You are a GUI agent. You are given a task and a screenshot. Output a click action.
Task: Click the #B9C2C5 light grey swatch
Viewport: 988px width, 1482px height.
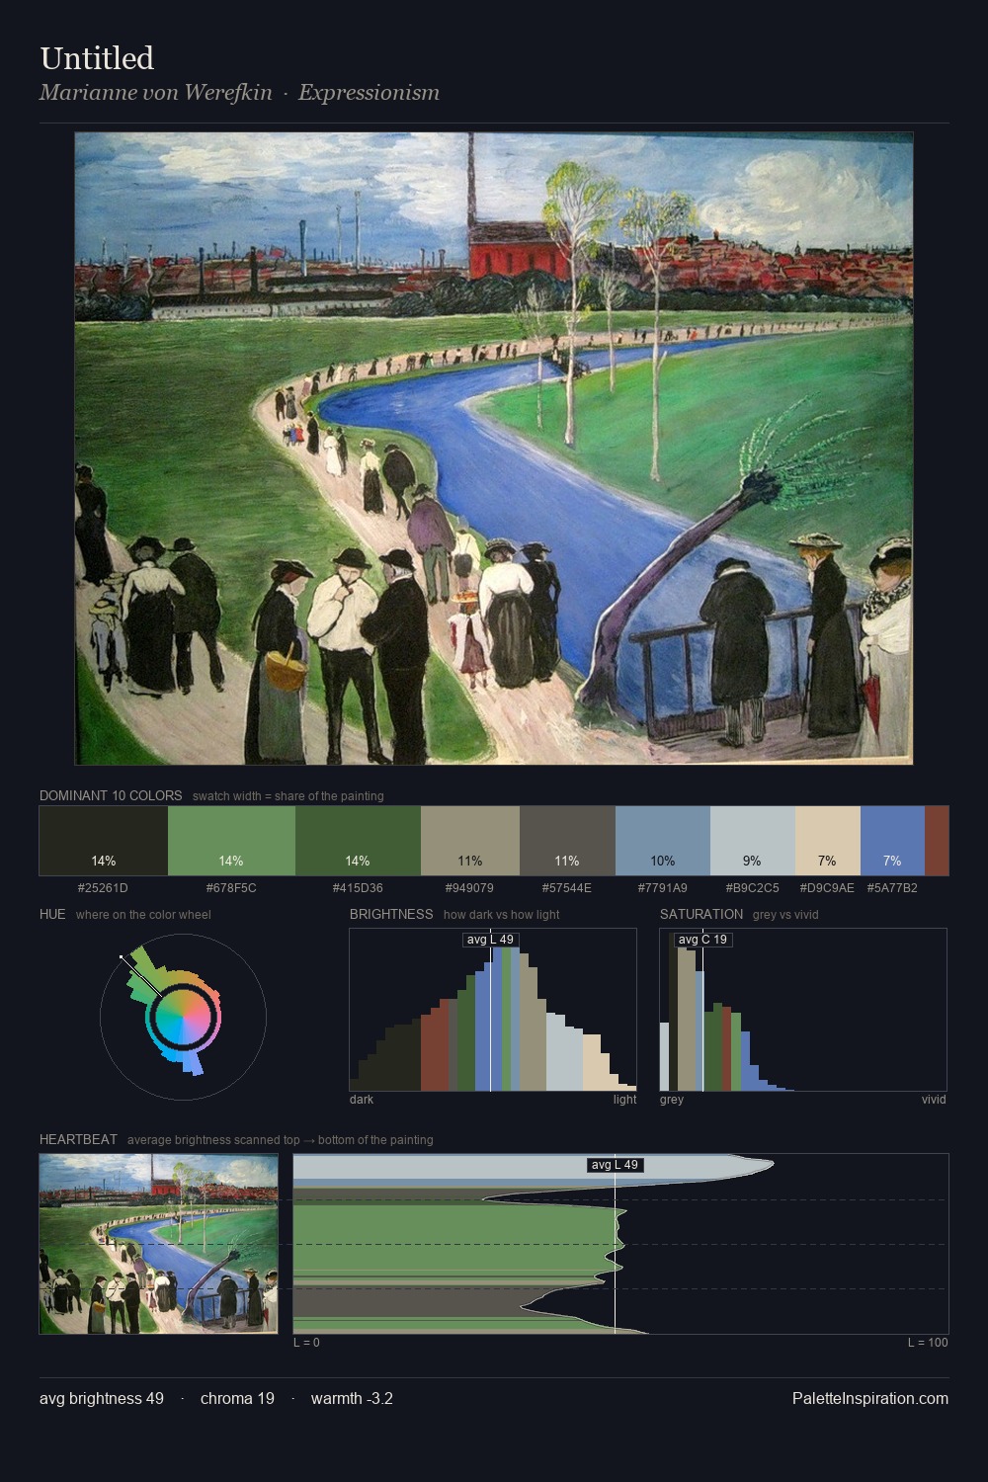(x=752, y=841)
